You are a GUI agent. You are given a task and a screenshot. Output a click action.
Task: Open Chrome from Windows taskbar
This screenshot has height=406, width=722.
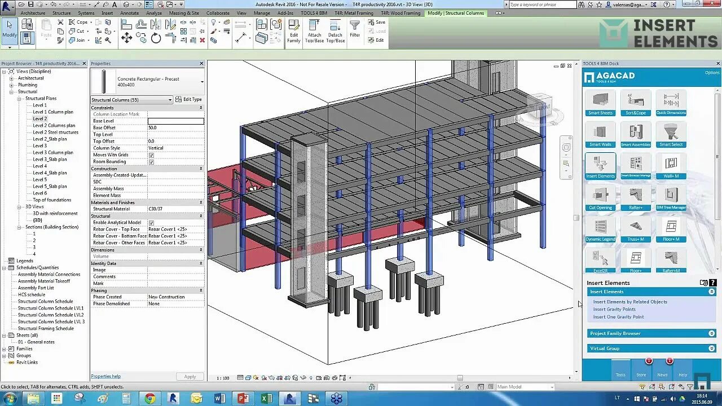[x=150, y=399]
